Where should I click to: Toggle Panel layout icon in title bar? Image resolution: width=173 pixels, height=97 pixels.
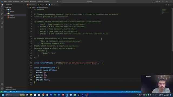coord(155,2)
